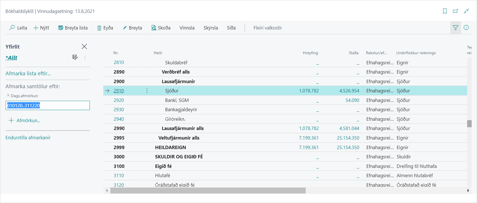
Task: Open the Skýrsla menu
Action: point(211,28)
